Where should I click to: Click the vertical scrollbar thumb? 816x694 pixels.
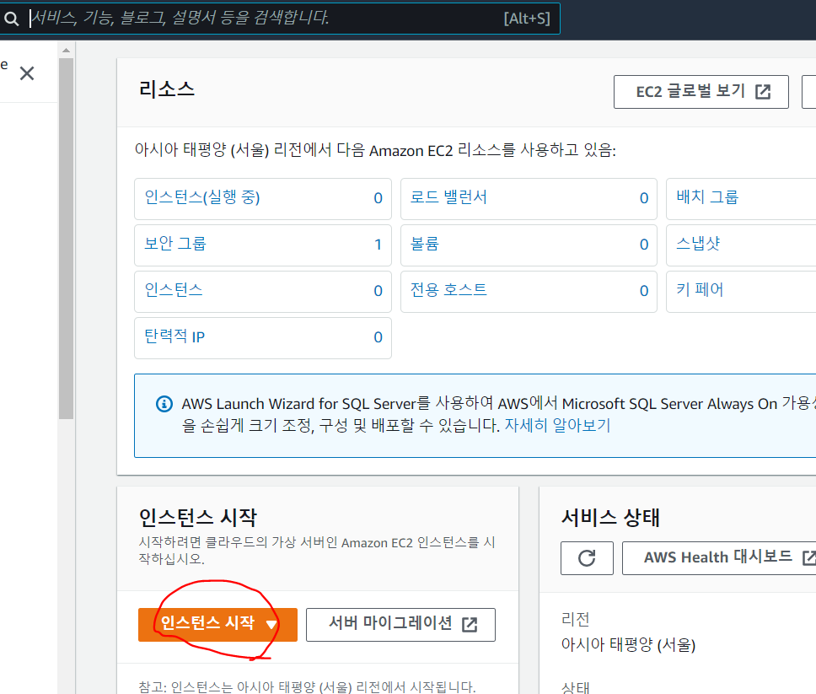(66, 239)
